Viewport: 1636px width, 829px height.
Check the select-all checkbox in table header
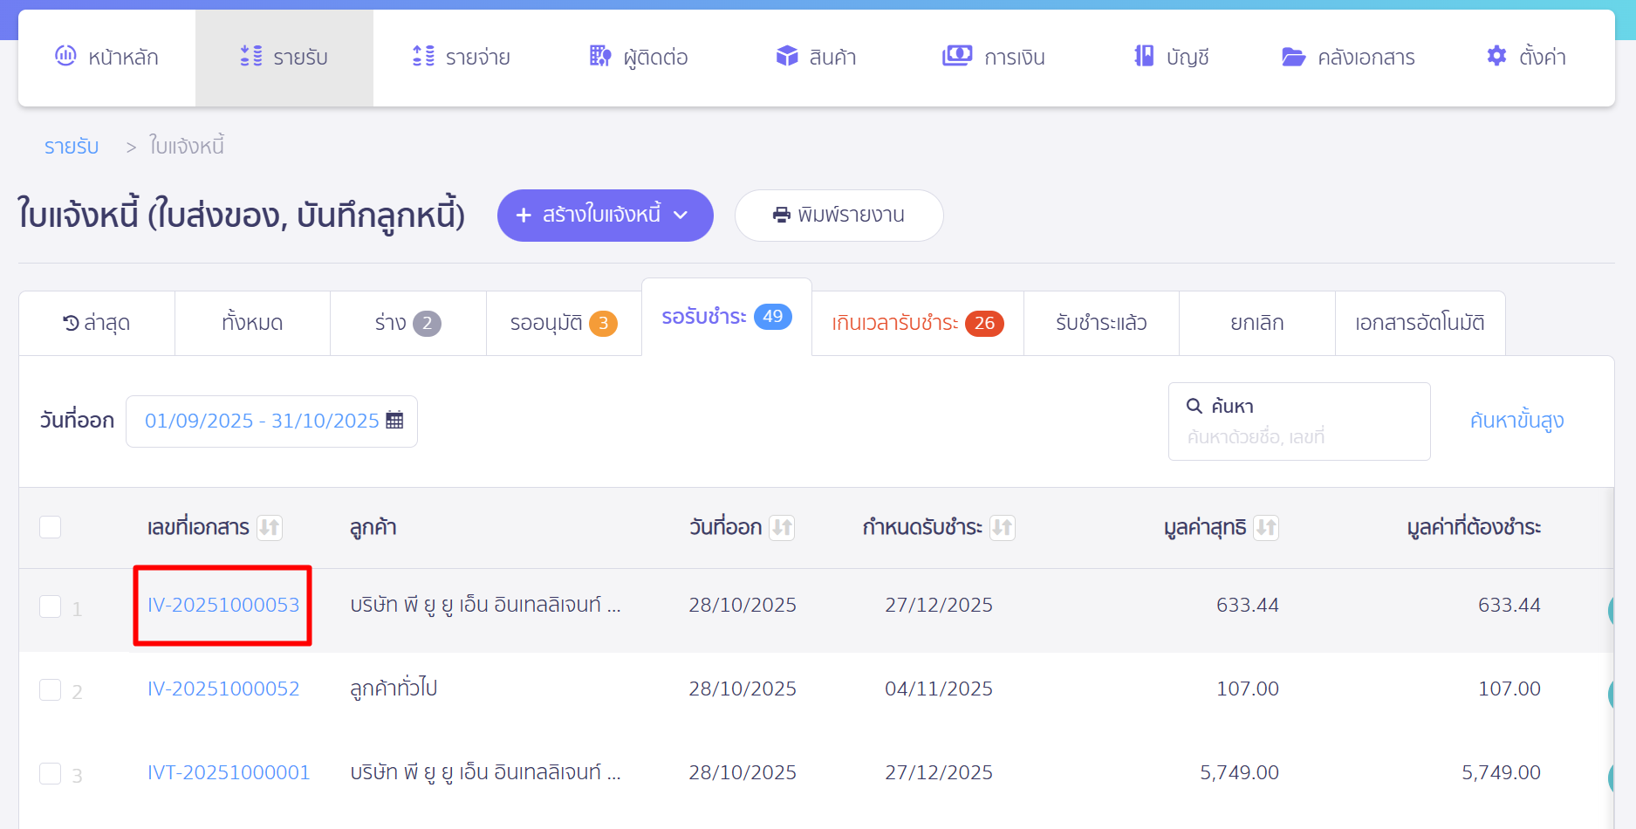[x=51, y=527]
